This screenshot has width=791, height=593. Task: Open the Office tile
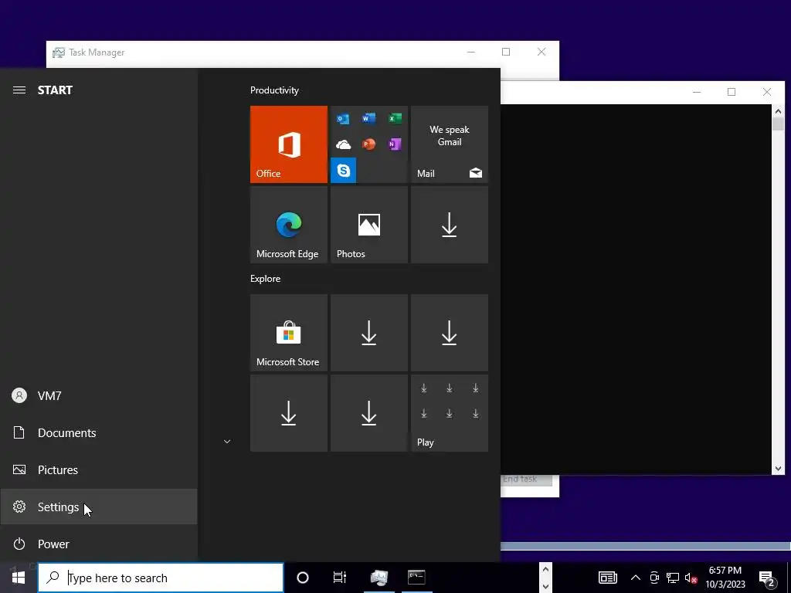tap(289, 144)
